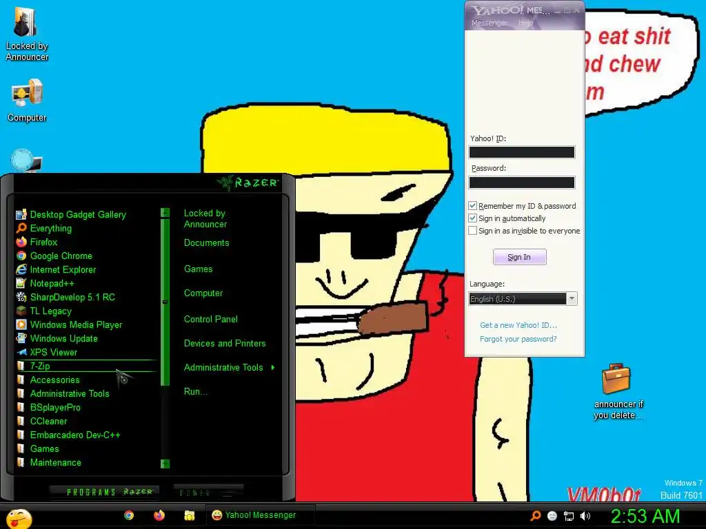Open Locked by Announcer user folder link
Image resolution: width=706 pixels, height=529 pixels.
pyautogui.click(x=205, y=218)
